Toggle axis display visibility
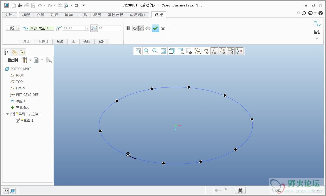This screenshot has width=326, height=196. click(214, 51)
